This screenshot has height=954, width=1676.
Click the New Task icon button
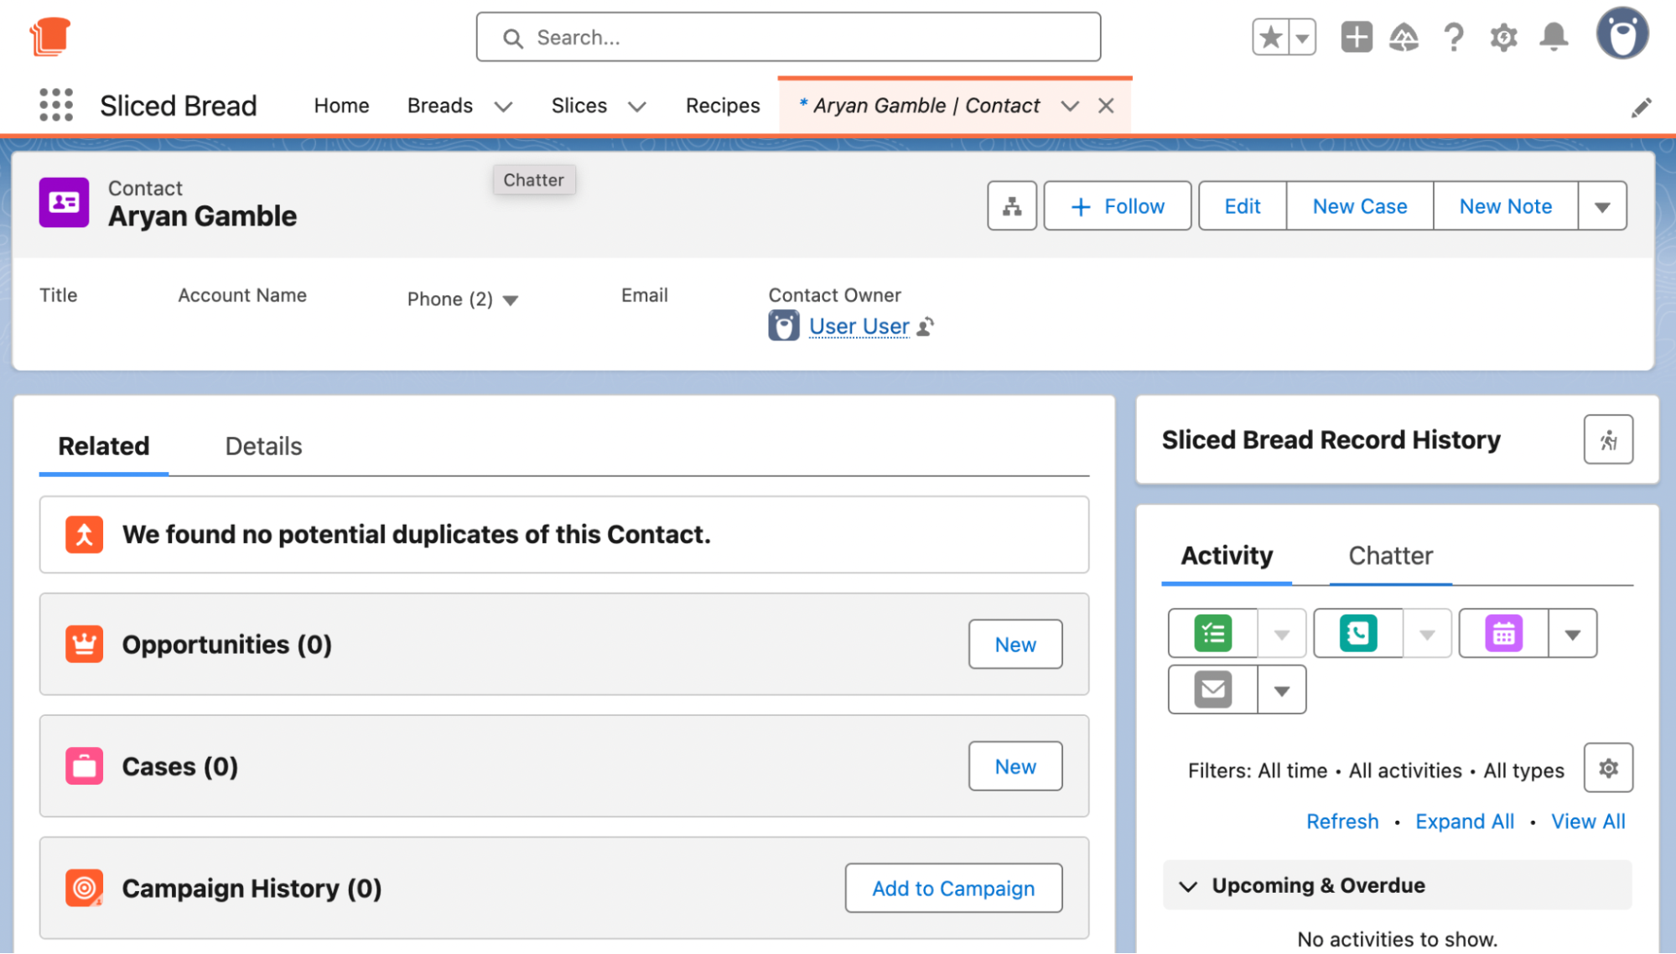tap(1213, 634)
